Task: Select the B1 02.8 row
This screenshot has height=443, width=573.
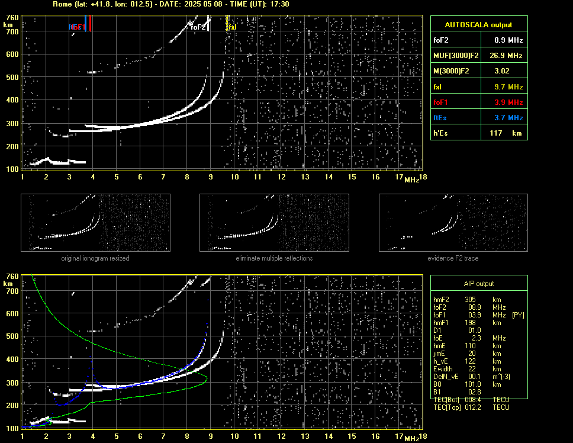Action: tap(457, 392)
